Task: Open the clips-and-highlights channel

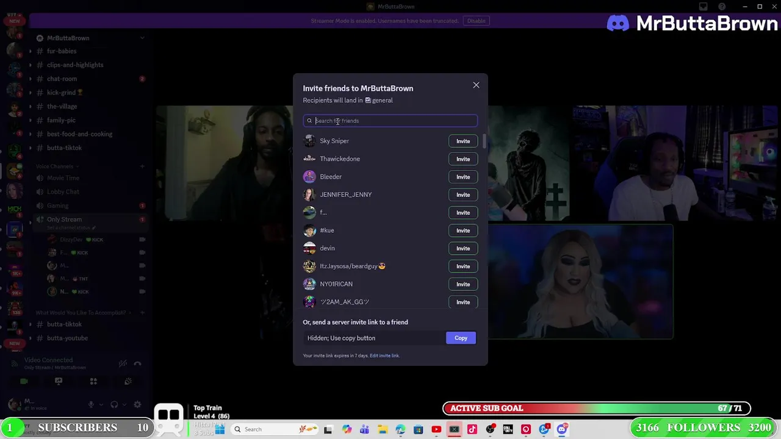Action: [75, 65]
